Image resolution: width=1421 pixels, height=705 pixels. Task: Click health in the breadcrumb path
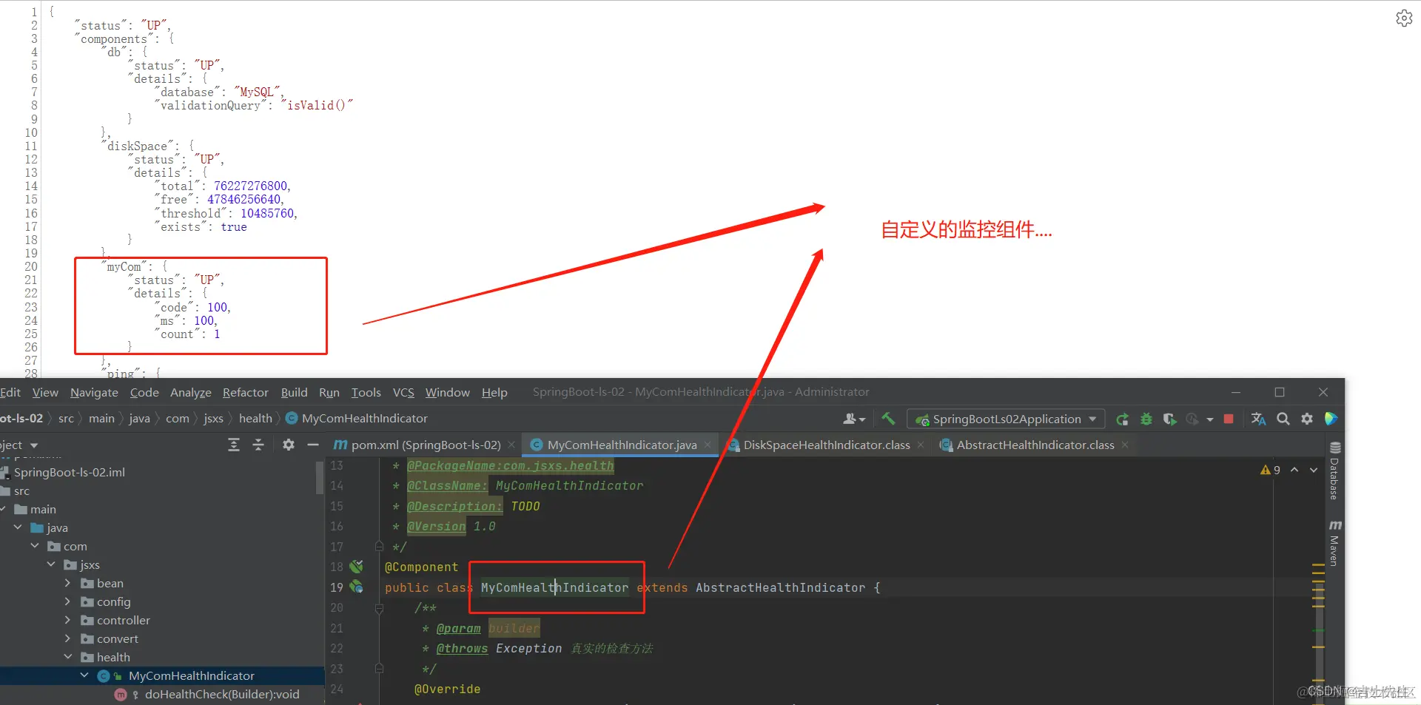coord(255,418)
